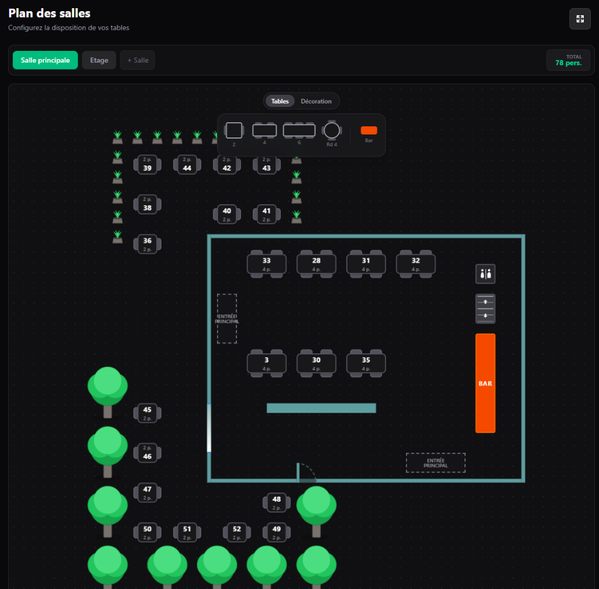Select the door arc on bottom wall
The height and width of the screenshot is (589, 599).
click(307, 473)
